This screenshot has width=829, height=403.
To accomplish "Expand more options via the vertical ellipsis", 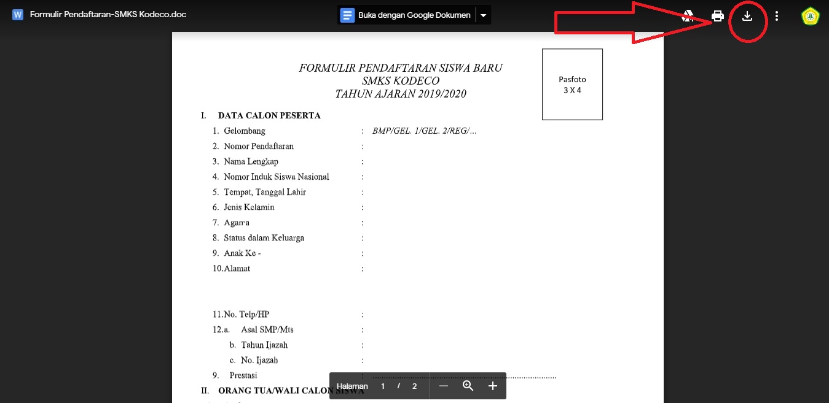I will tap(777, 16).
